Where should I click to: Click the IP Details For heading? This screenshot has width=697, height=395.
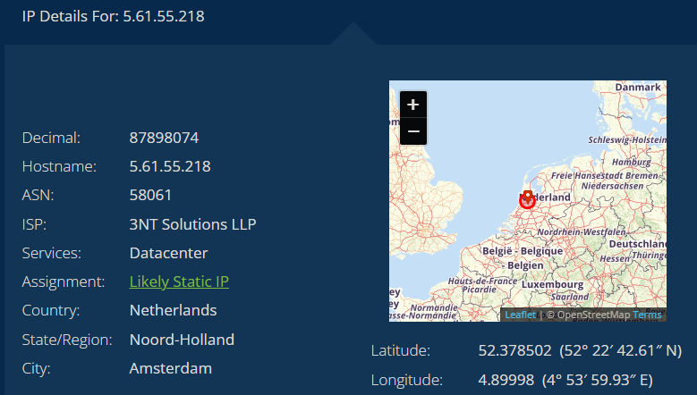tap(114, 16)
